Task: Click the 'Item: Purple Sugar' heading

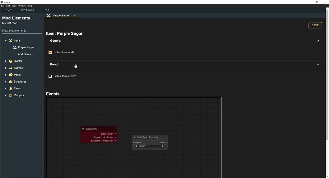Action: pyautogui.click(x=64, y=34)
